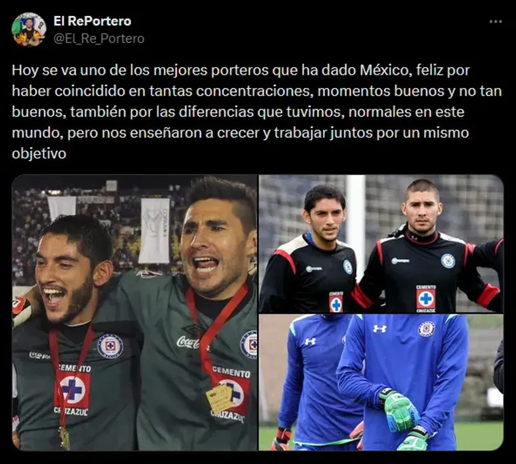The width and height of the screenshot is (516, 464).
Task: Click the Coca-Cola logo on the green jersey
Action: point(188,342)
